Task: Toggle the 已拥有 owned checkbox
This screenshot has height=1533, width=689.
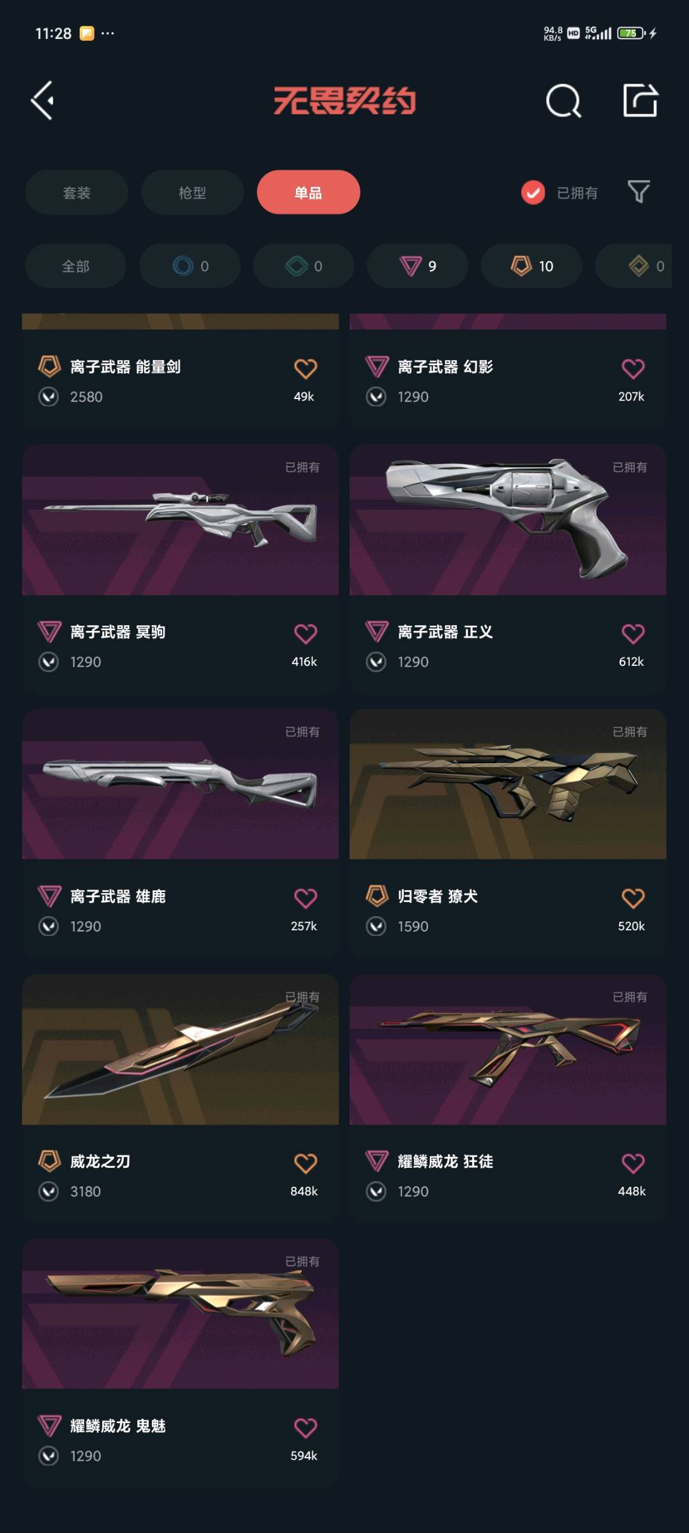Action: pyautogui.click(x=533, y=192)
